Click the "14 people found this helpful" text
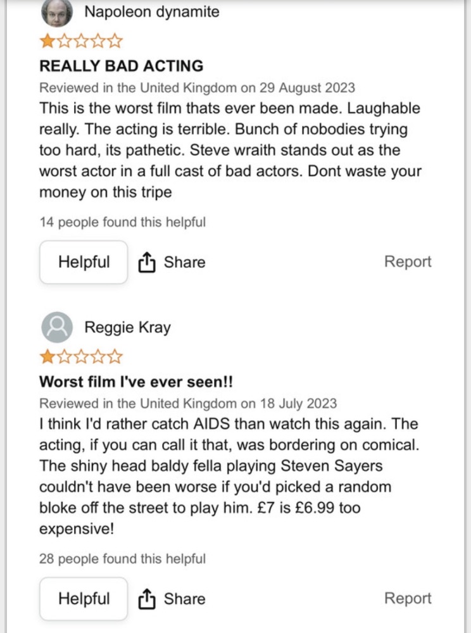471x633 pixels. click(x=122, y=222)
